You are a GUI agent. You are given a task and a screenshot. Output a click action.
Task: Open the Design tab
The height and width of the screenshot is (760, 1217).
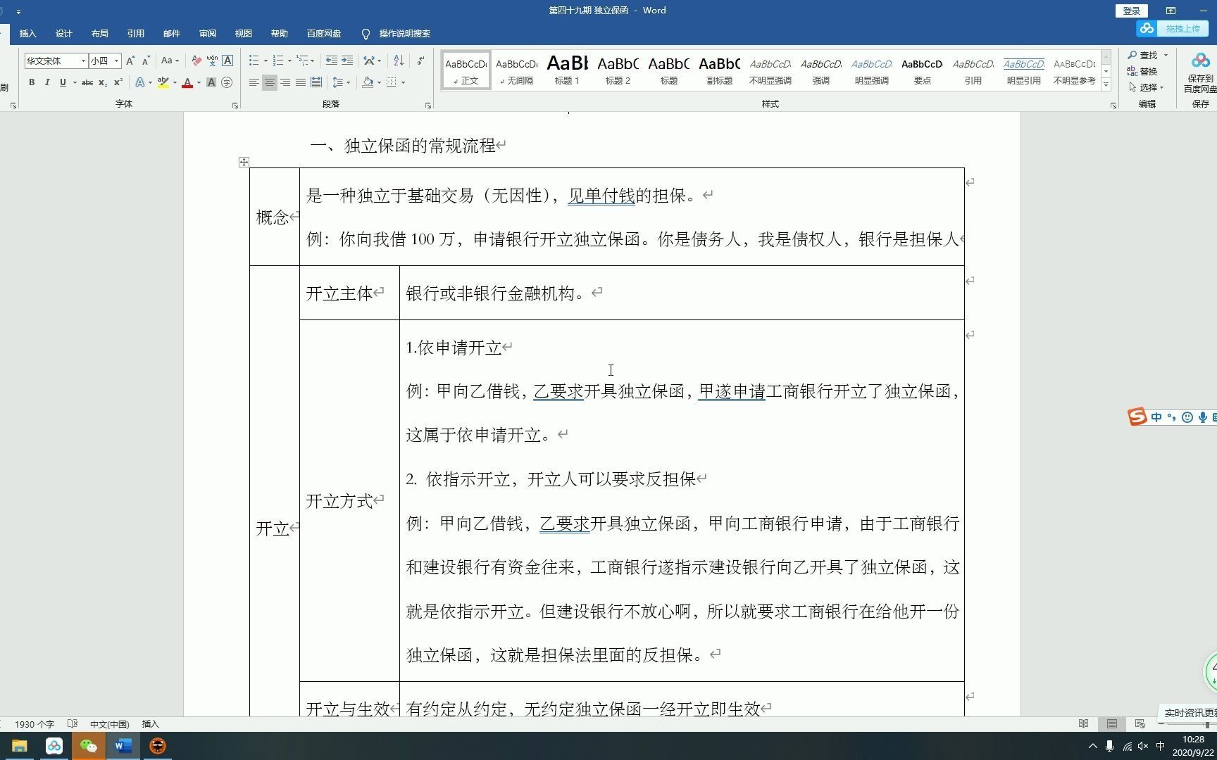pos(64,34)
